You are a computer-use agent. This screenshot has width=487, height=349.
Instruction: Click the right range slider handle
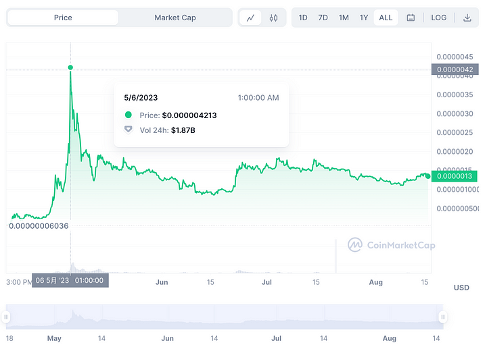tap(443, 317)
